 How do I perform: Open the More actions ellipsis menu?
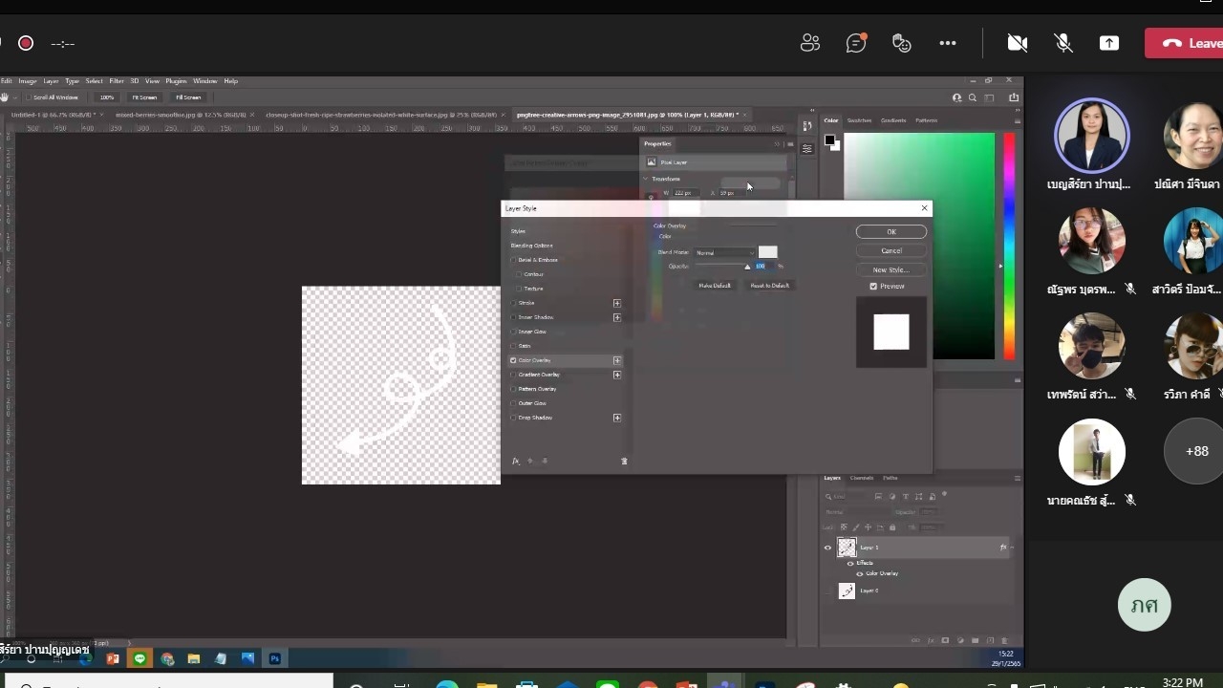tap(948, 43)
